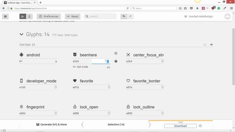The image size is (235, 132).
Task: Click the right chevron beside Selection
Action: (149, 125)
